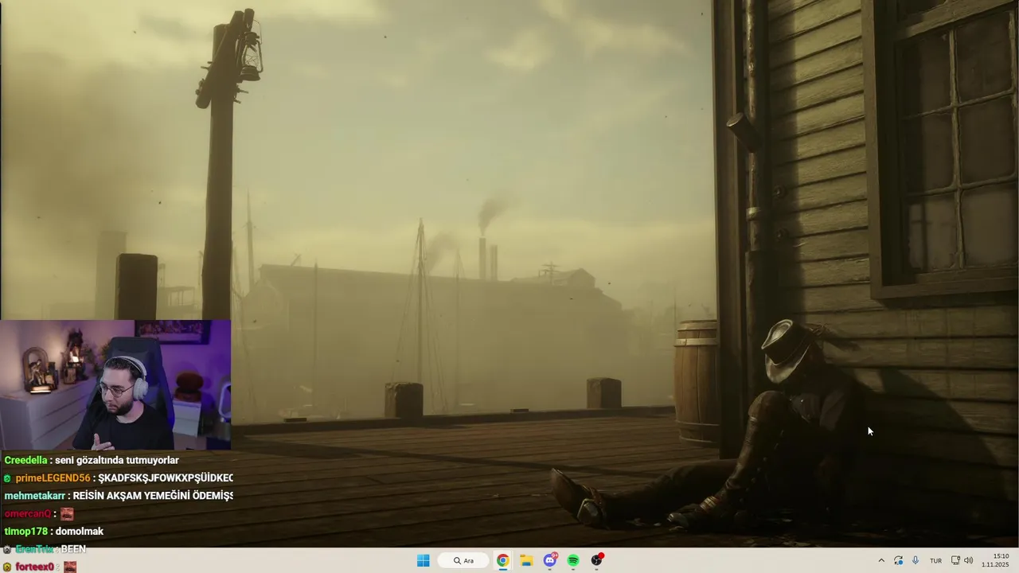Viewport: 1019px width, 573px height.
Task: Click chat username forteex0
Action: 34,567
